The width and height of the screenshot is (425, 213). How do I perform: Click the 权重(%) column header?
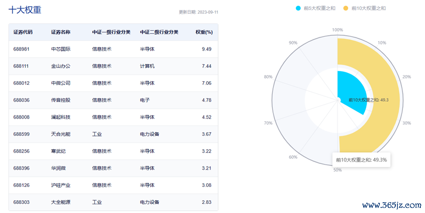point(204,32)
